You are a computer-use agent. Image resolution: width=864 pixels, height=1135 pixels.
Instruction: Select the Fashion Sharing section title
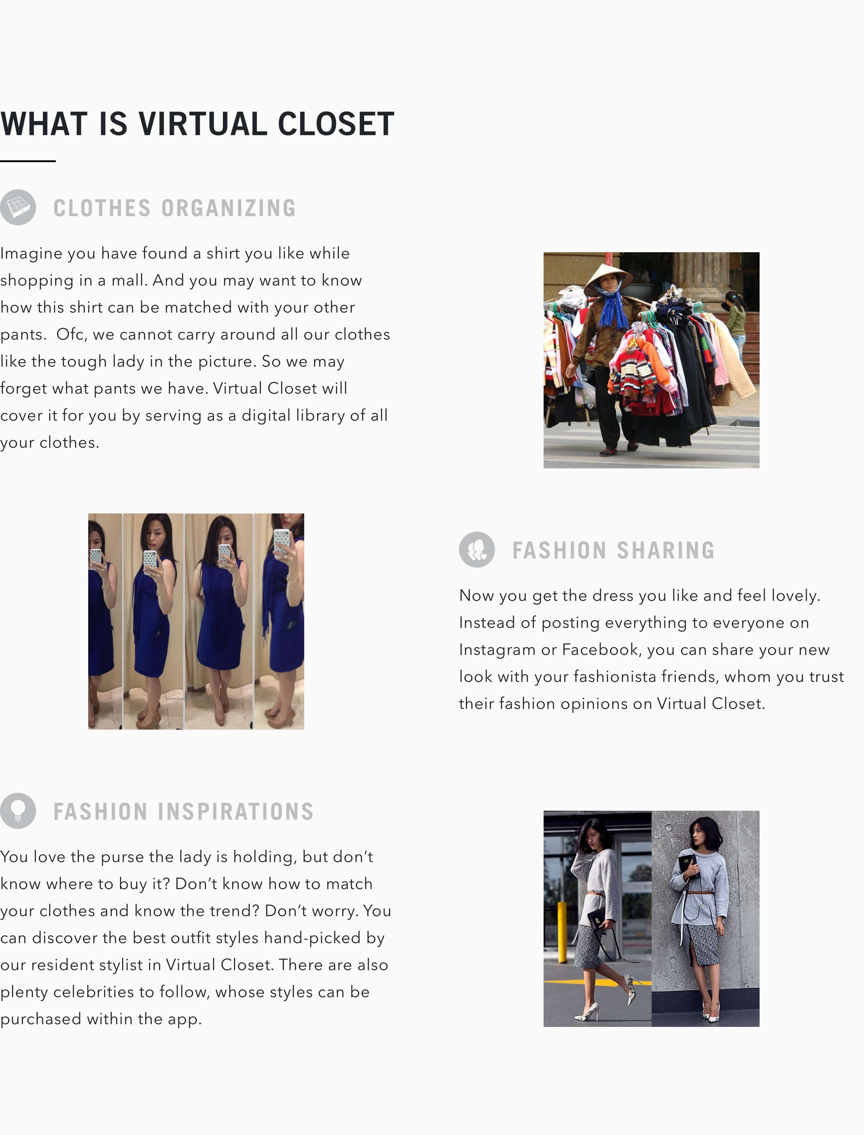pyautogui.click(x=613, y=550)
